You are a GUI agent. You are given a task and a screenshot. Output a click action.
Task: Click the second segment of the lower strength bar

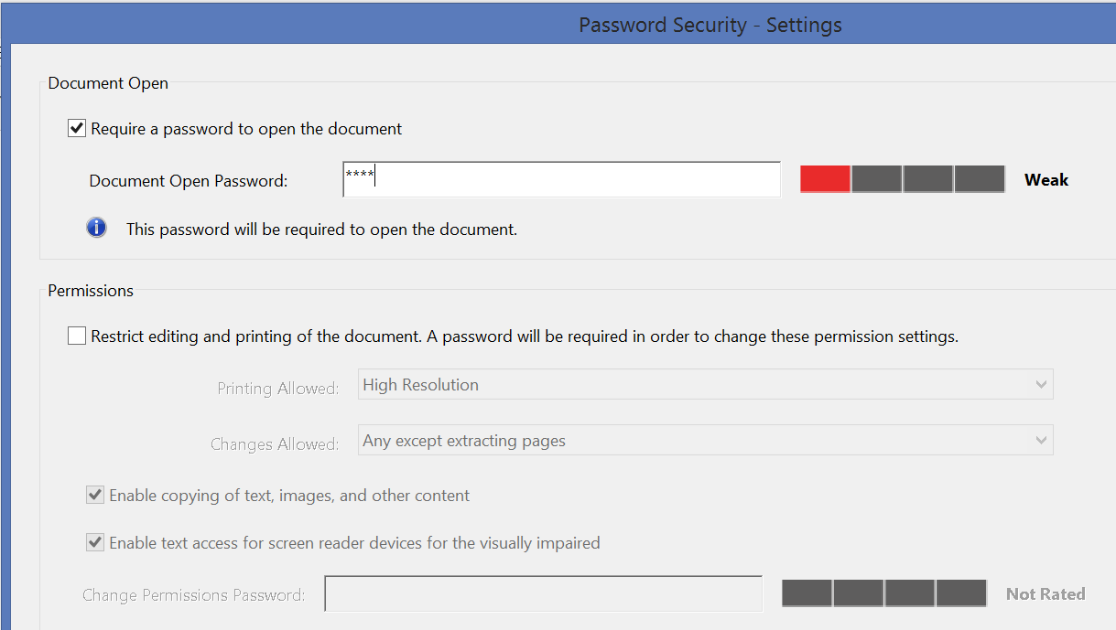[858, 593]
